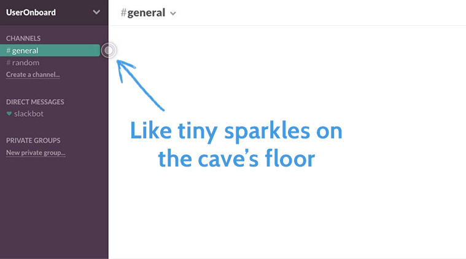Click the pulsing onboarding hotspot circle
Screen dimensions: 466x259
tap(109, 50)
